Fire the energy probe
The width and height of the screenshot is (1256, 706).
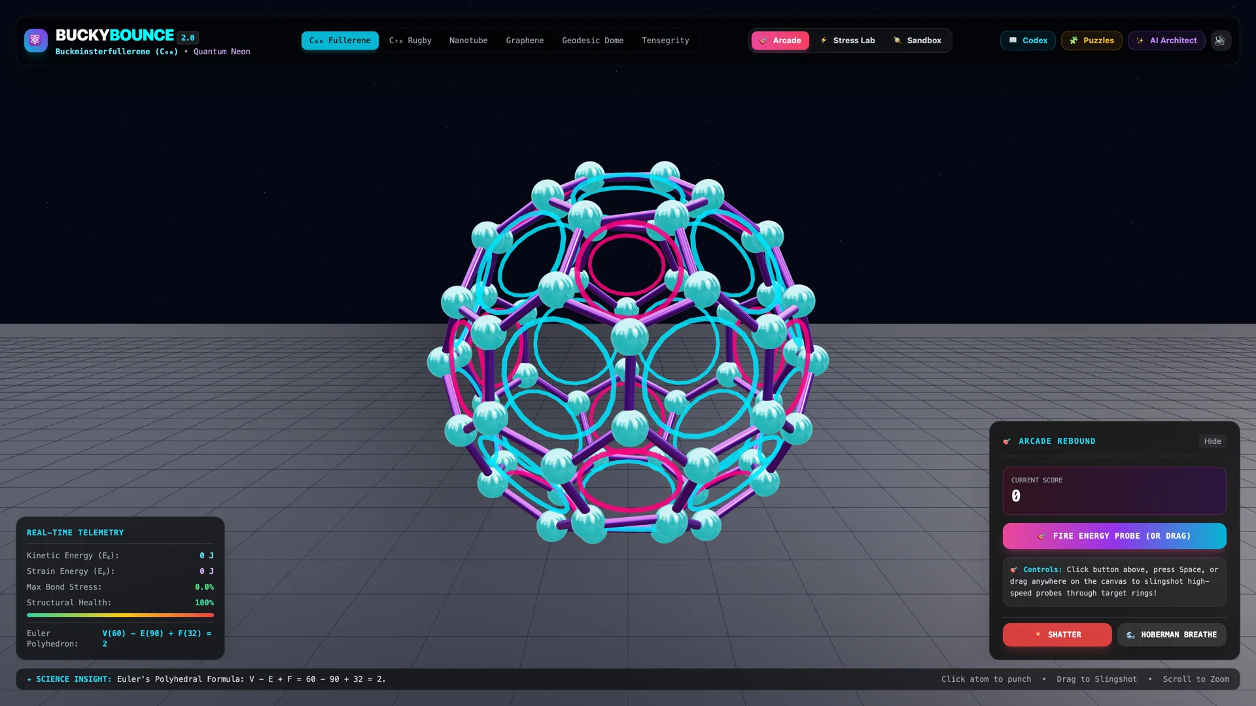coord(1114,536)
